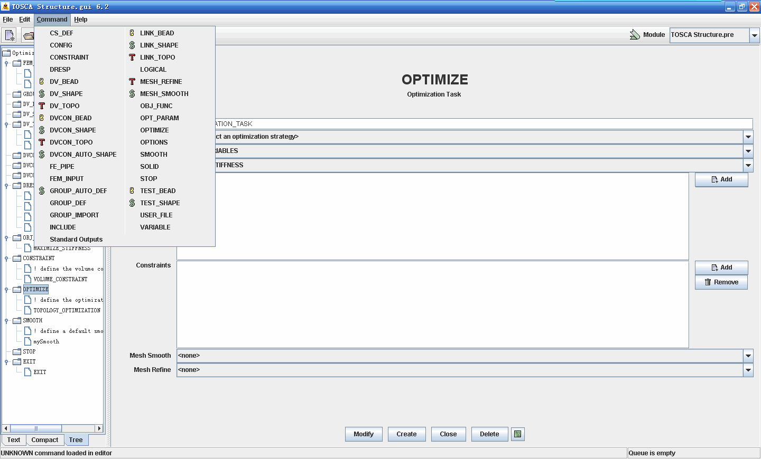
Task: Select the OPTIMIZE tree label
Action: click(35, 290)
